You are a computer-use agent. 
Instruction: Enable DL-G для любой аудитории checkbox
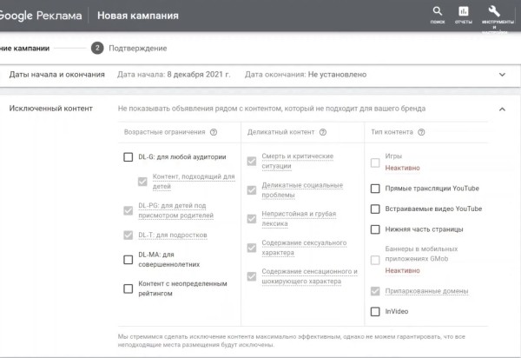pyautogui.click(x=129, y=157)
